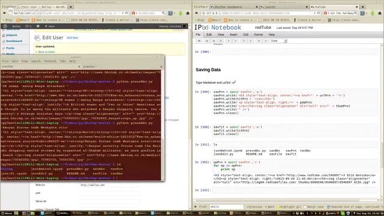Open the terminal Tabs menu
The height and width of the screenshot is (216, 384).
pos(63,61)
